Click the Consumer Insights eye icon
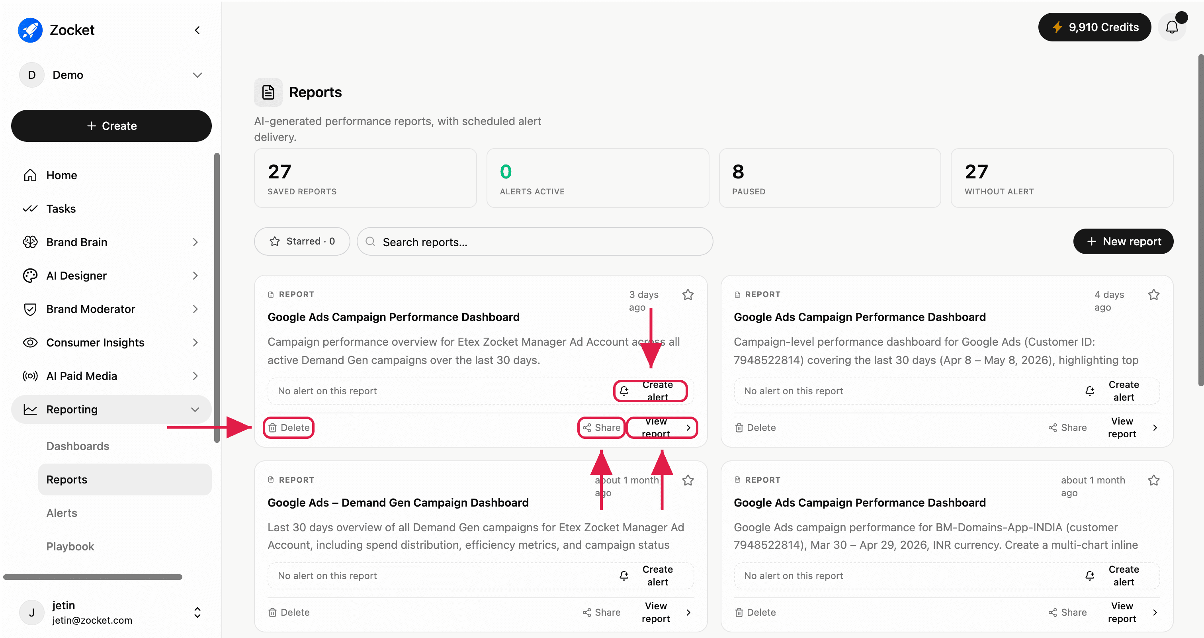The width and height of the screenshot is (1204, 638). click(30, 342)
